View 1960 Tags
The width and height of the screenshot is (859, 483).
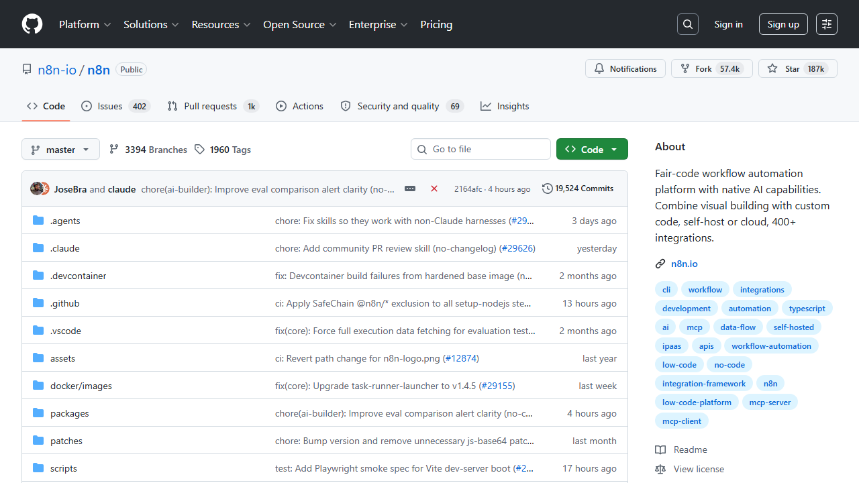223,150
